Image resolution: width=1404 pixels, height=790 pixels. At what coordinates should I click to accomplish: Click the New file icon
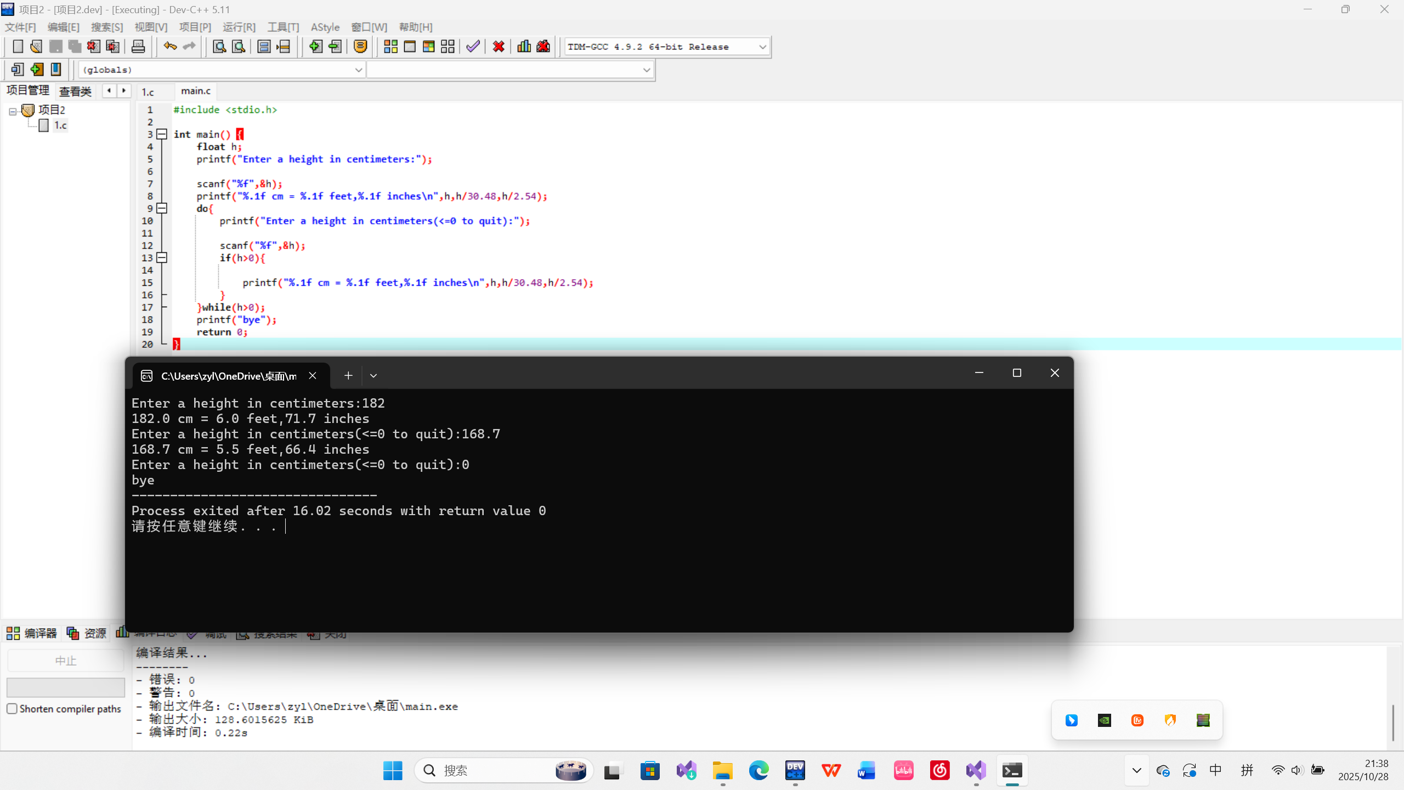18,47
